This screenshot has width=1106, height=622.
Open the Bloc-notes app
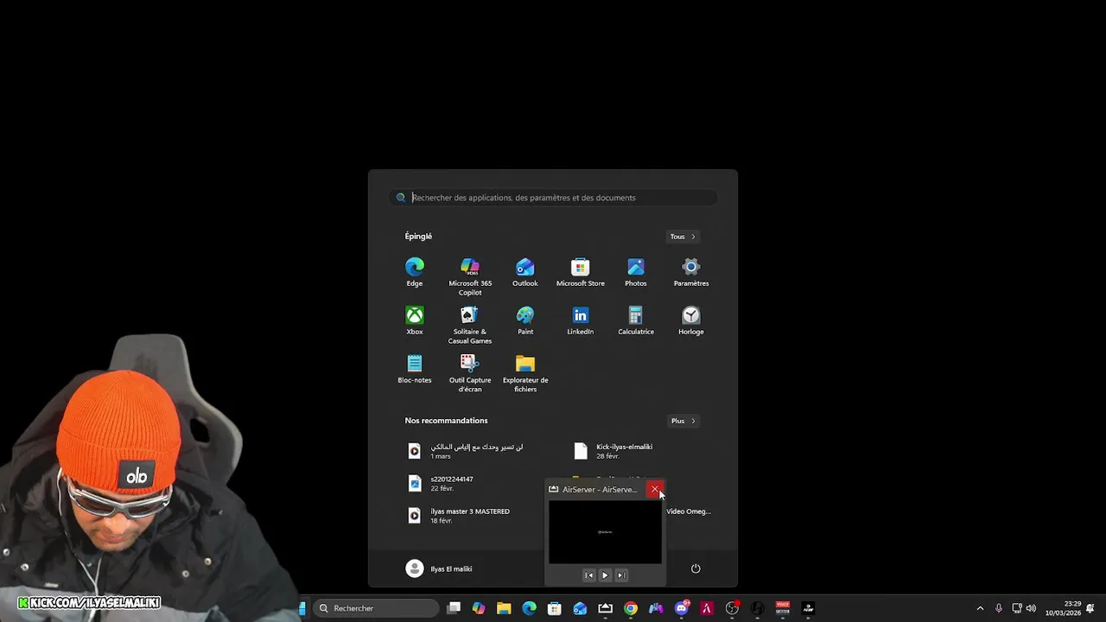(x=415, y=369)
